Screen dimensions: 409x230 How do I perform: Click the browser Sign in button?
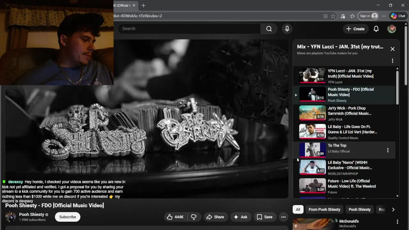pos(368,16)
